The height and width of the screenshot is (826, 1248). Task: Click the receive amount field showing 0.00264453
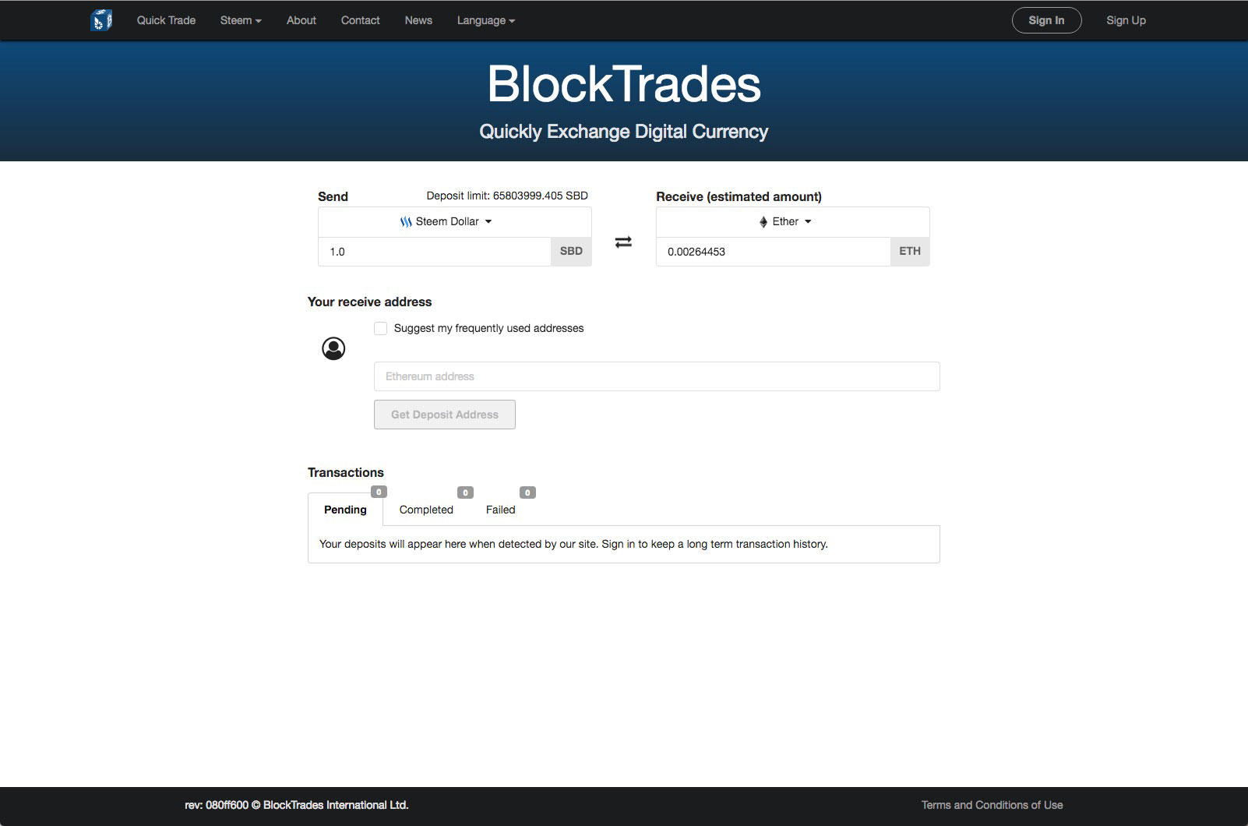pos(774,252)
